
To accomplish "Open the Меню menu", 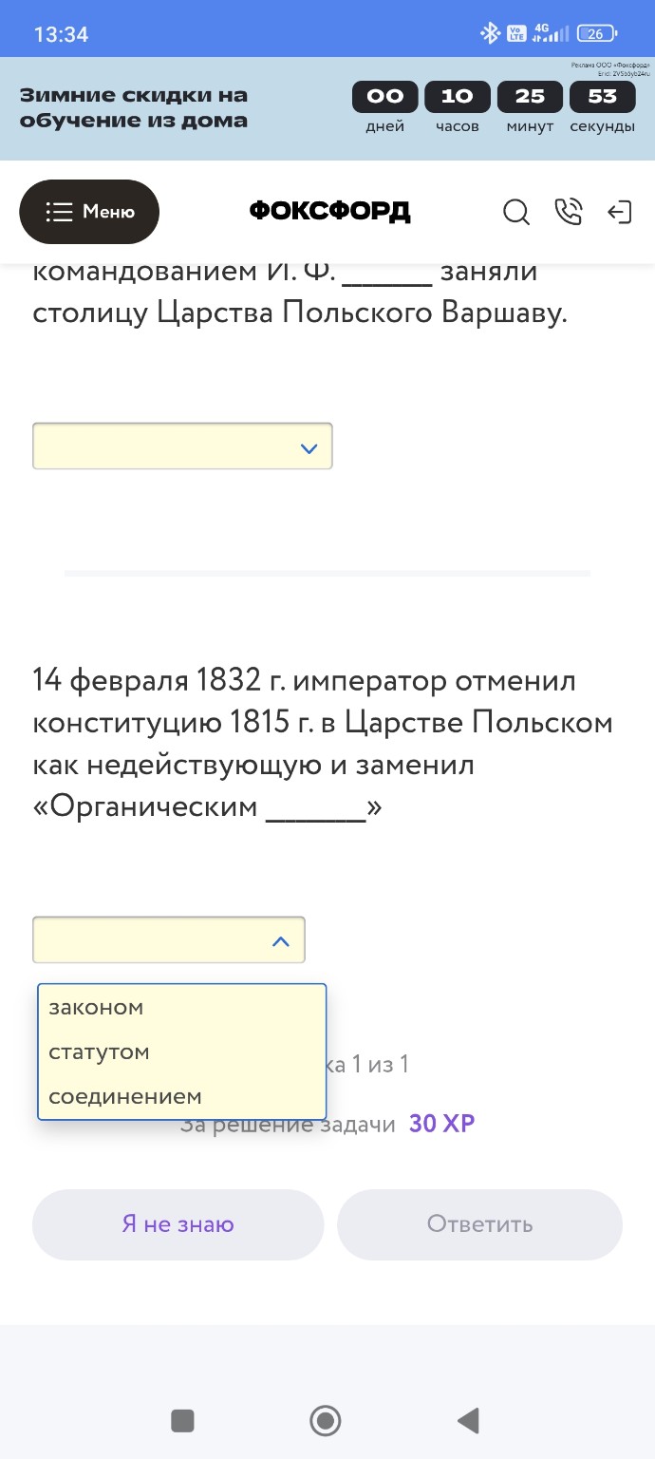I will click(x=89, y=212).
